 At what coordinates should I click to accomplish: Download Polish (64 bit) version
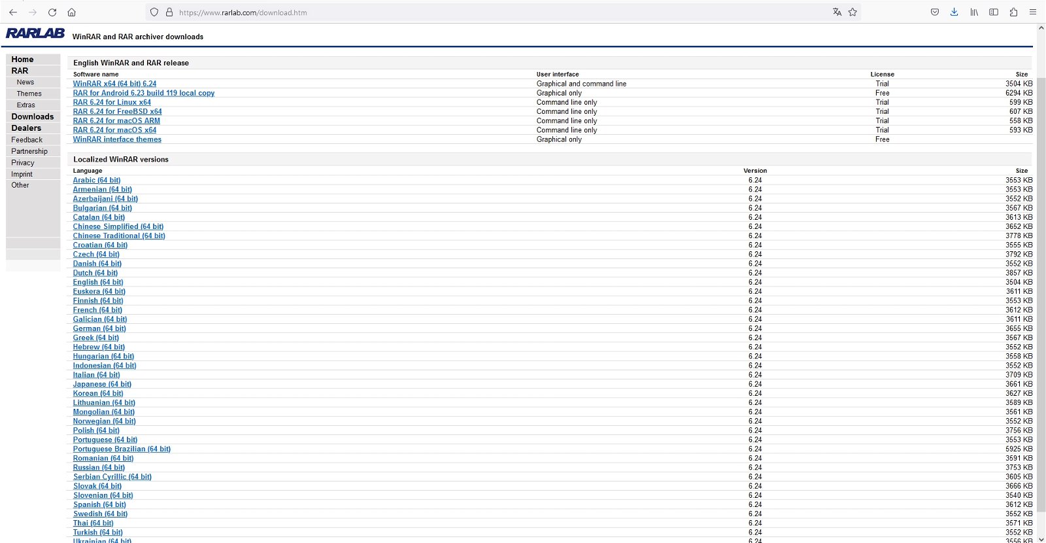[x=96, y=430]
